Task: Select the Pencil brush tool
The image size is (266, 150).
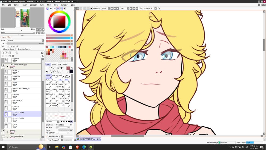Action: [x=49, y=76]
